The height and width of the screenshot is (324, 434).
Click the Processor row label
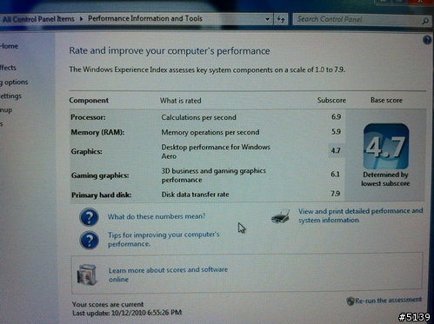(x=88, y=117)
